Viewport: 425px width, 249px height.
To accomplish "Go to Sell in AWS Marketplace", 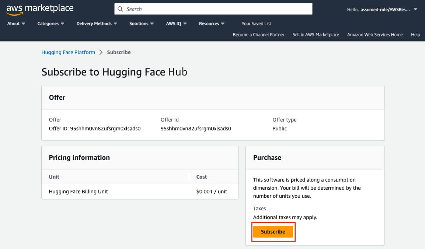I will pos(316,35).
